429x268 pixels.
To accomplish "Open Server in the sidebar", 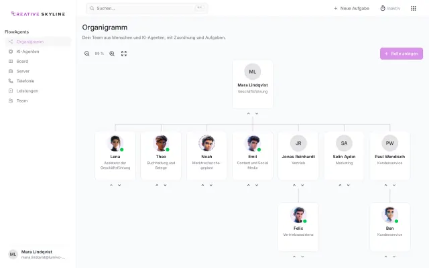I will 38,71.
